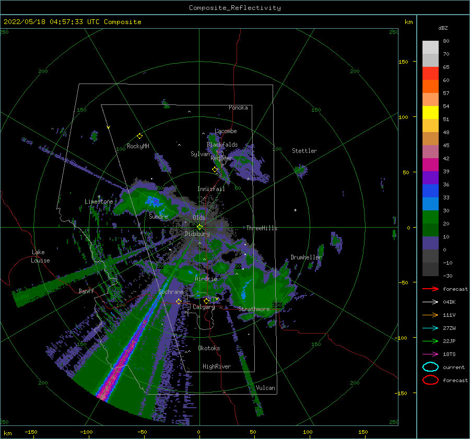470x439 pixels.
Task: Select the orange 60-57 dBZ color swatch
Action: pyautogui.click(x=430, y=87)
